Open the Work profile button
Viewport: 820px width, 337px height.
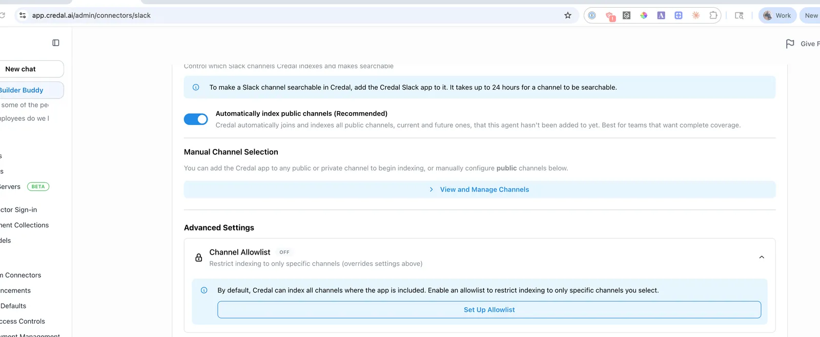777,15
